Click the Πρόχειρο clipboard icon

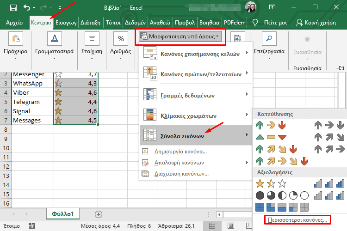click(x=15, y=39)
